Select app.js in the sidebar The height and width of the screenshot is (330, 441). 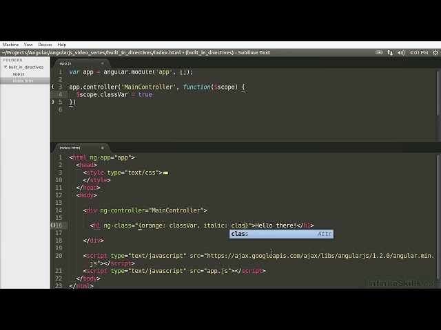pyautogui.click(x=19, y=74)
